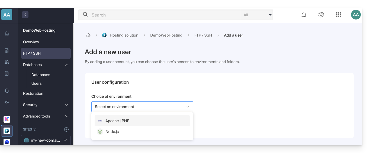370x153 pixels.
Task: Open the All search filter dropdown
Action: 257,15
